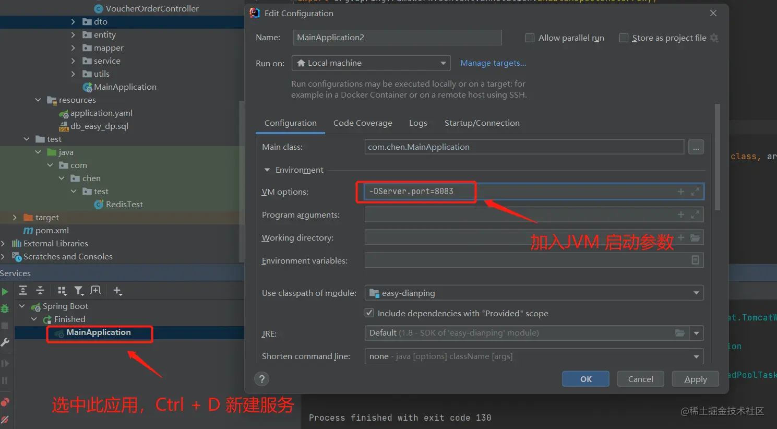Click the OK button
The width and height of the screenshot is (777, 429).
click(585, 379)
